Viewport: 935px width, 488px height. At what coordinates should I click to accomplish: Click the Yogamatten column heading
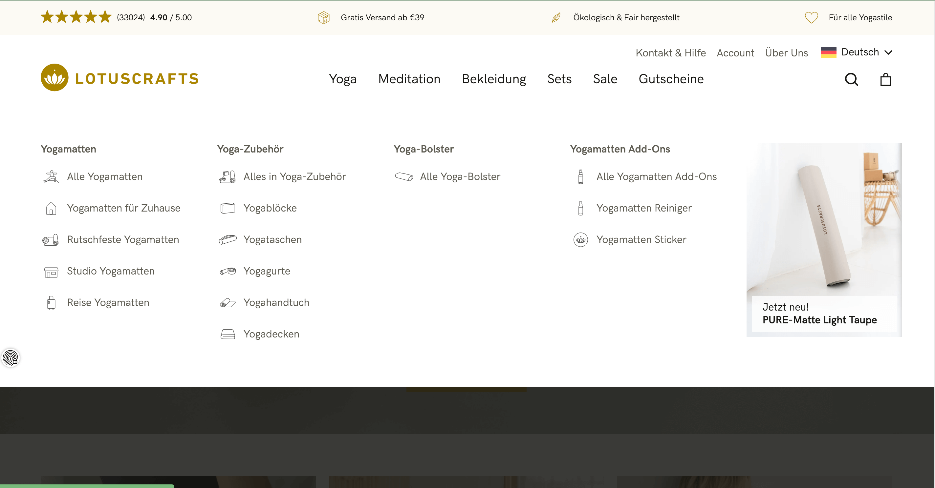pyautogui.click(x=68, y=149)
